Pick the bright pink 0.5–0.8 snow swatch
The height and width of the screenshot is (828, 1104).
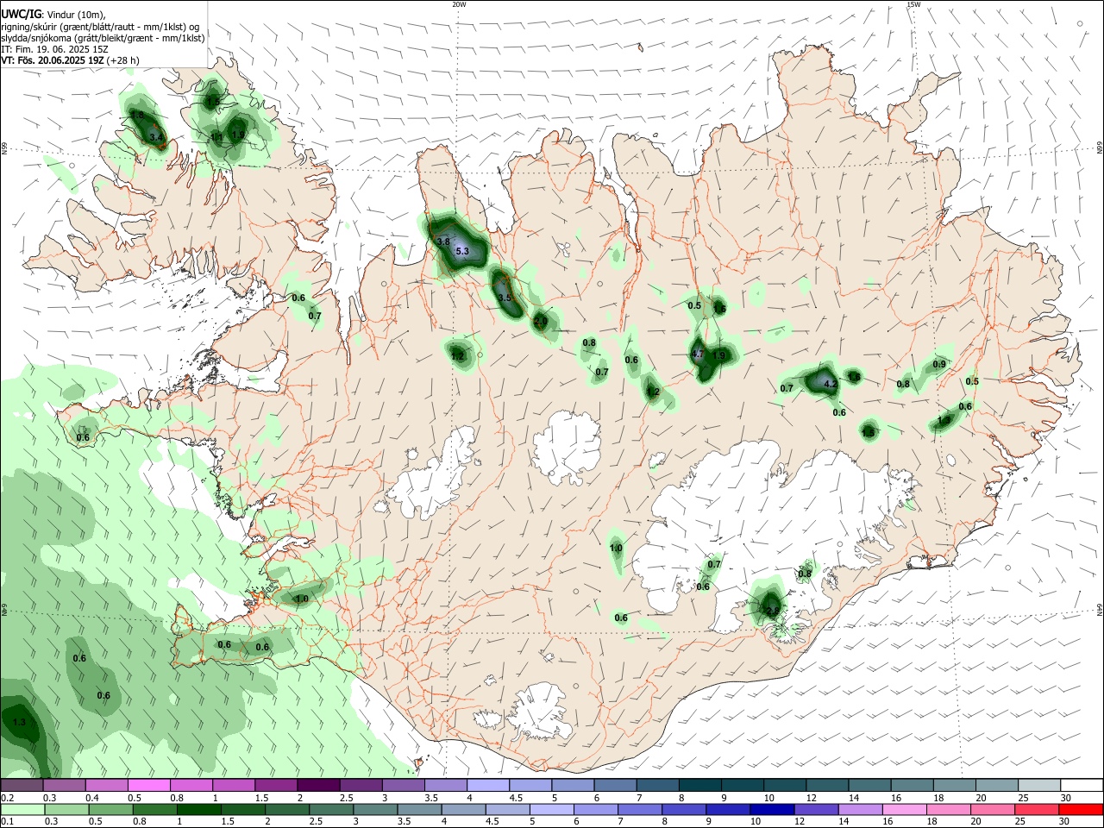[148, 785]
